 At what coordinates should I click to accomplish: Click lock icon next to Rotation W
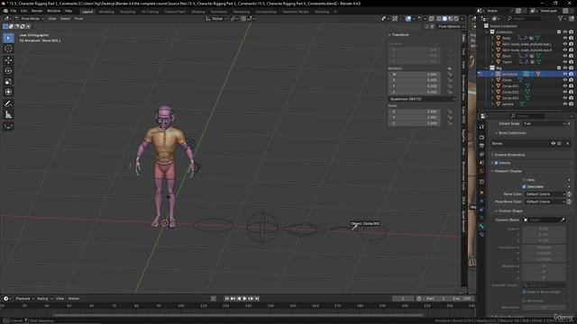(x=450, y=74)
